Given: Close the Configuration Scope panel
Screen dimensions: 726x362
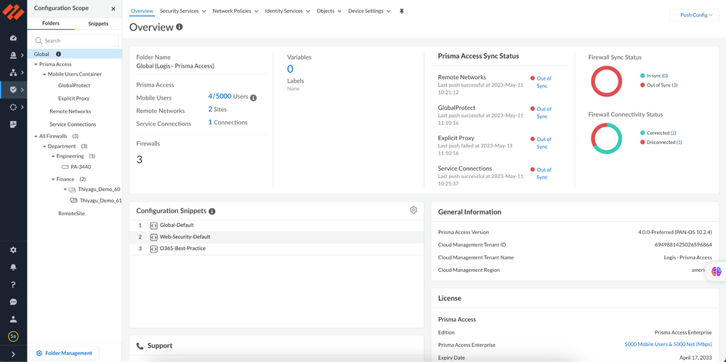Looking at the screenshot, I should click(x=113, y=9).
